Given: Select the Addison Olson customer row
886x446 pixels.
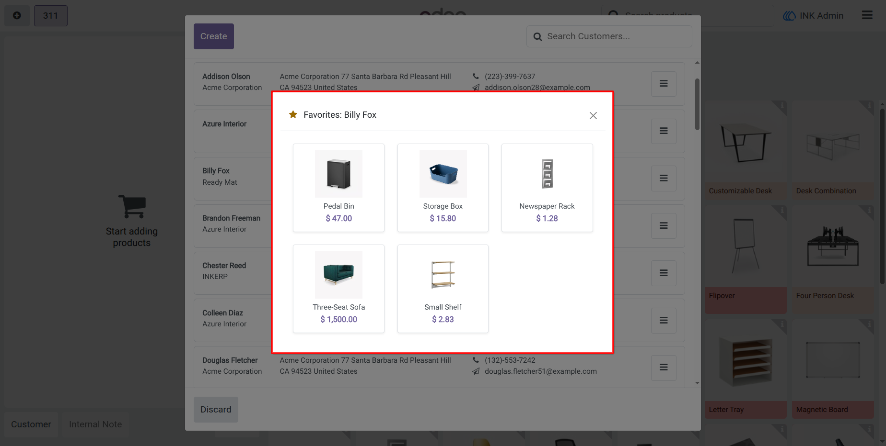Looking at the screenshot, I should 439,84.
